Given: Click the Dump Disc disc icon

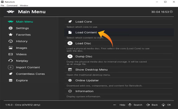Looking at the screenshot, I should 70,57.
